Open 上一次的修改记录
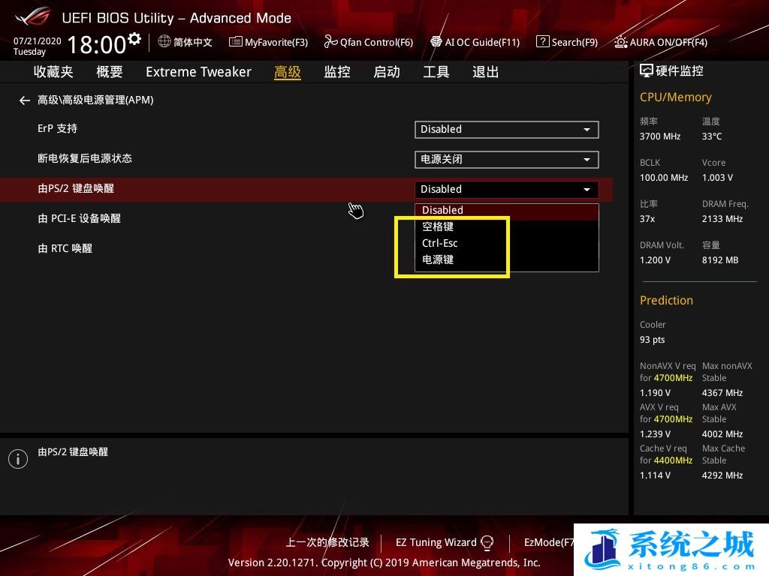The height and width of the screenshot is (576, 769). tap(327, 543)
